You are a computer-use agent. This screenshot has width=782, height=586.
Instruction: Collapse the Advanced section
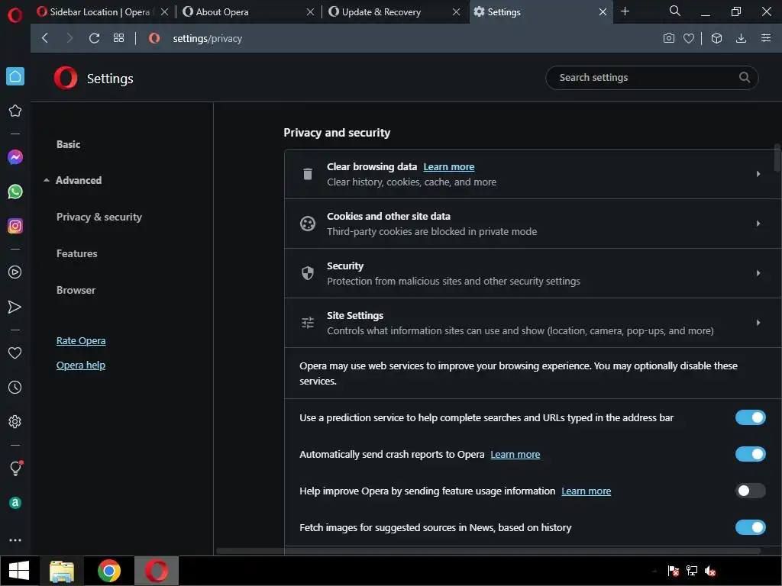73,180
